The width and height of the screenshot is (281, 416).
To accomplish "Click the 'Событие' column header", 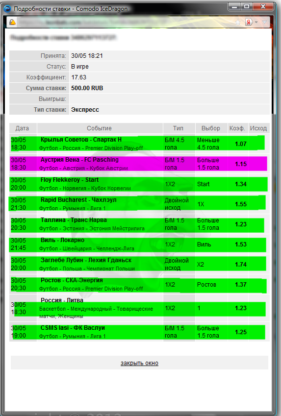I will point(100,128).
